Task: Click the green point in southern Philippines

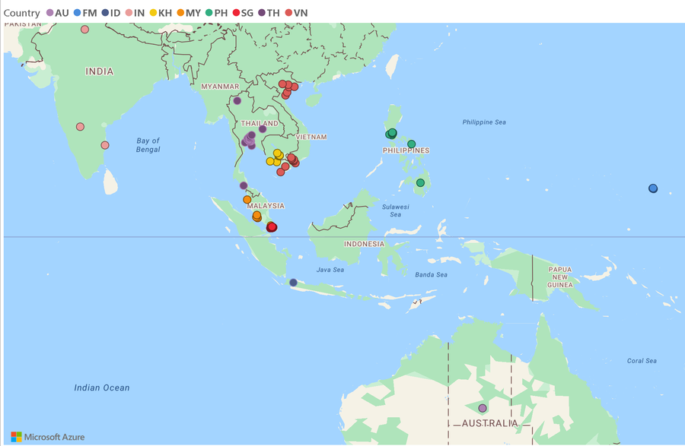Action: coord(420,182)
